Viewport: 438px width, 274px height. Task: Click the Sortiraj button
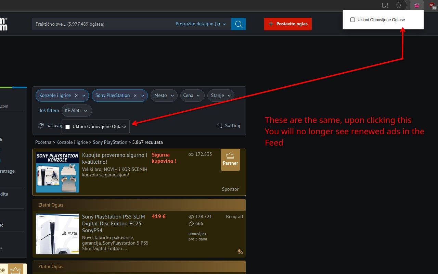pos(229,126)
